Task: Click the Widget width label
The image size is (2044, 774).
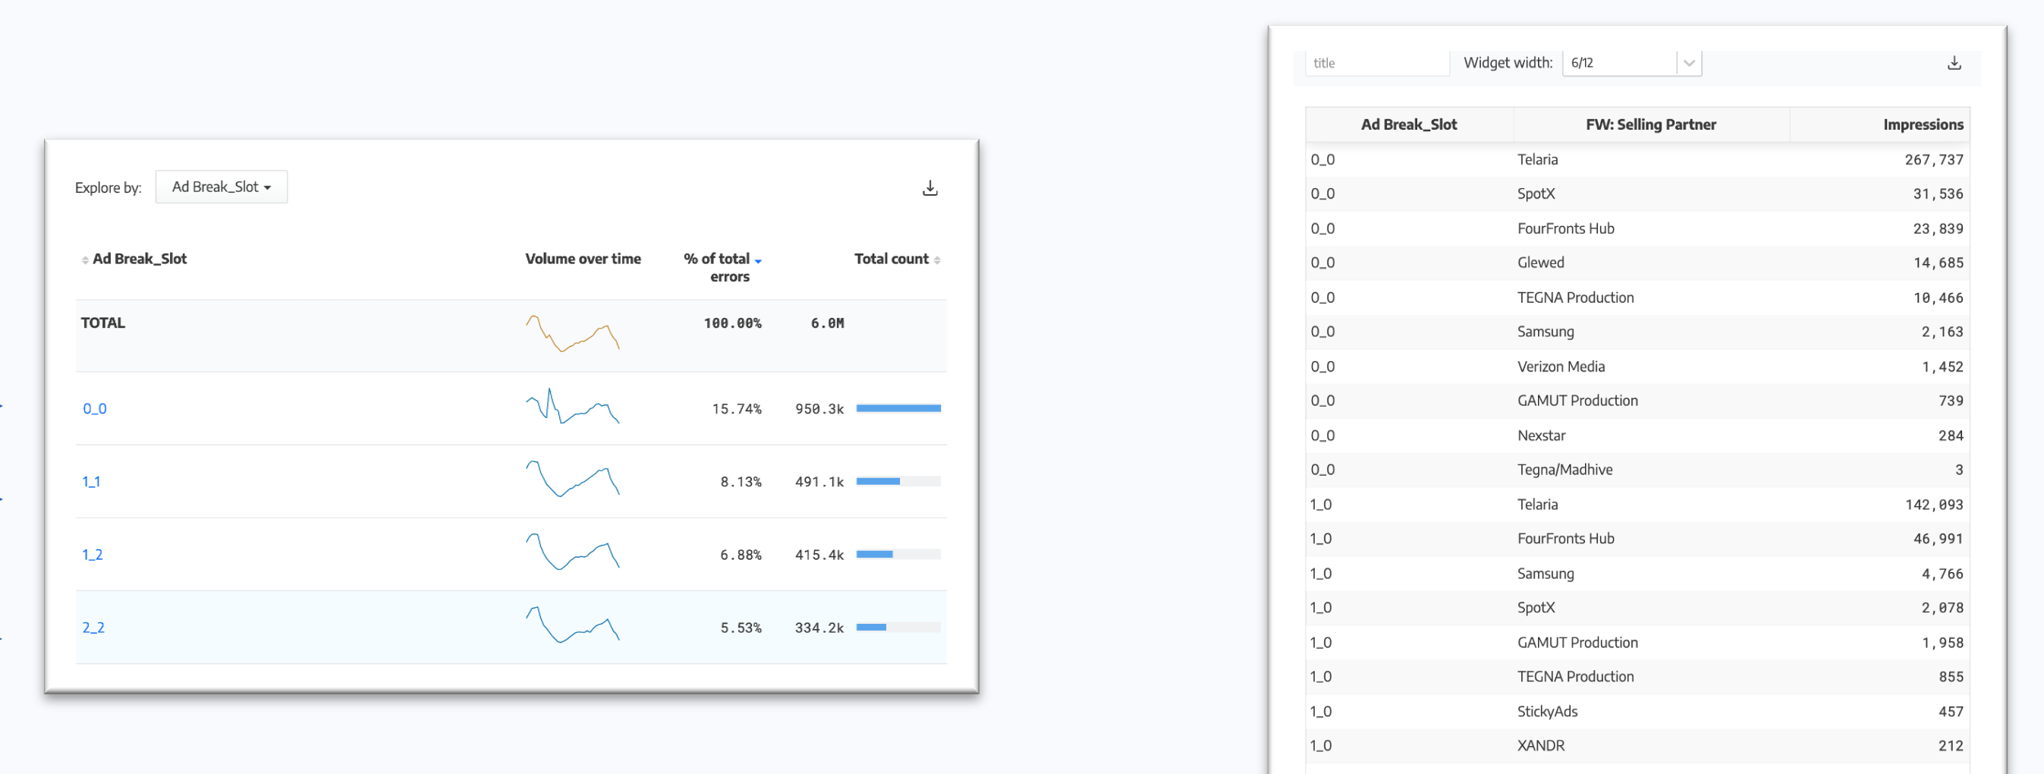Action: [x=1508, y=63]
